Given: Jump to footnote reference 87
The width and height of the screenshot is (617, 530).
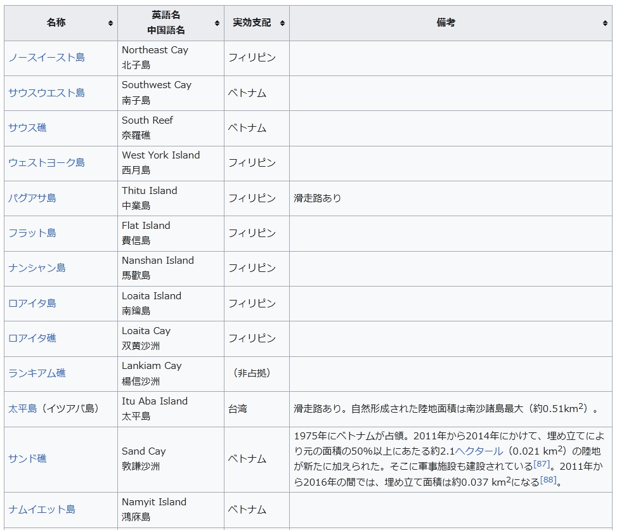Looking at the screenshot, I should pos(541,464).
